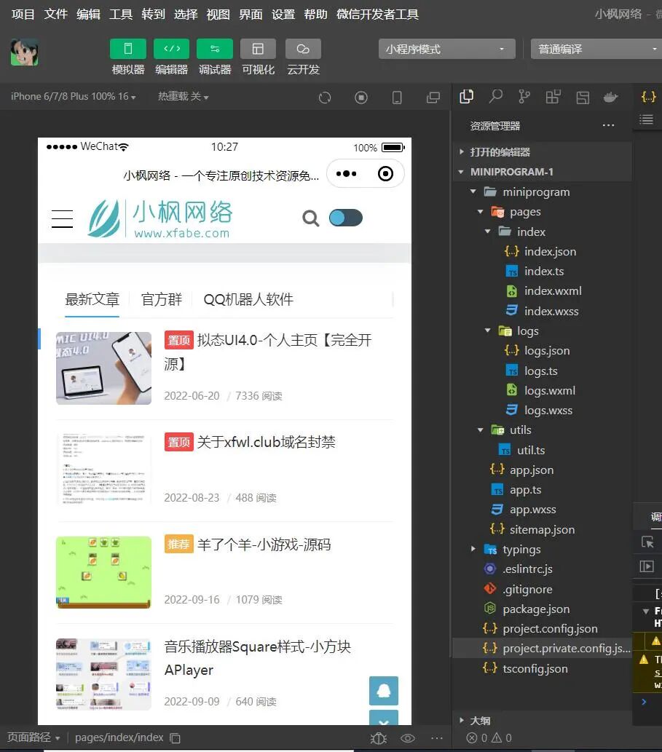Open the 热重载 关 hot reload dropdown

pos(184,96)
